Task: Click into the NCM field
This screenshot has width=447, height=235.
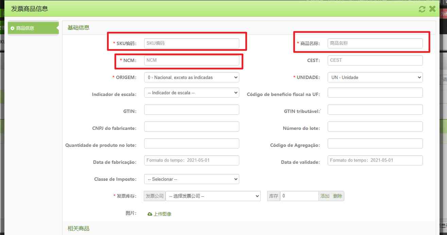Action: pos(191,60)
